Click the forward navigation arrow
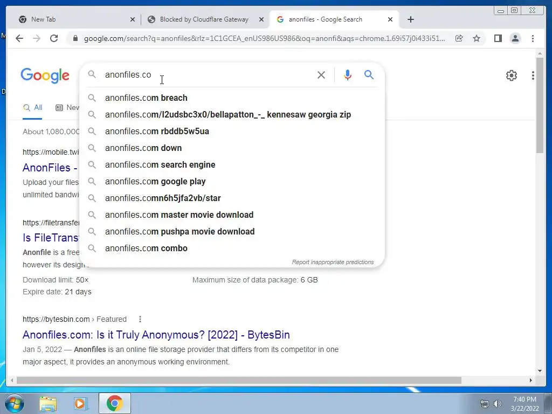Screen dimensions: 552x414 coord(37,38)
